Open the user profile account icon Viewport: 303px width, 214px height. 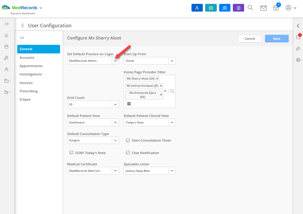[x=288, y=8]
